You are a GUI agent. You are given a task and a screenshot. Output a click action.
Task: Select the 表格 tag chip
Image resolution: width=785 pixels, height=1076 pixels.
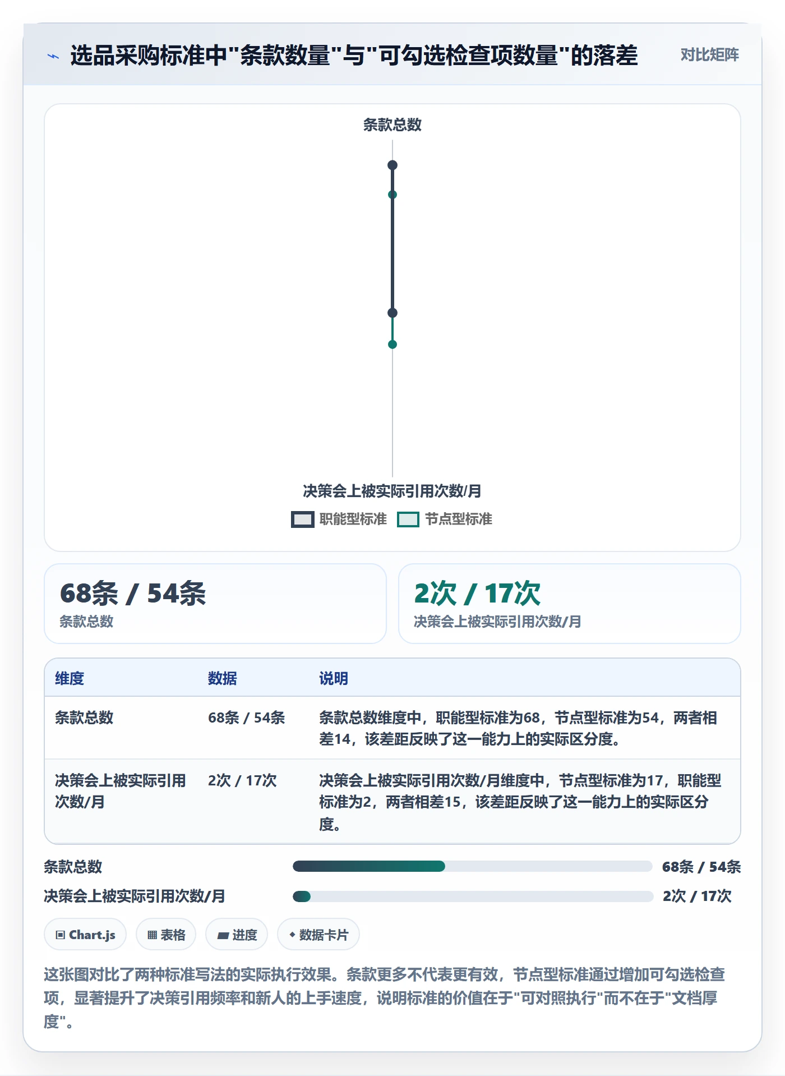pyautogui.click(x=166, y=935)
